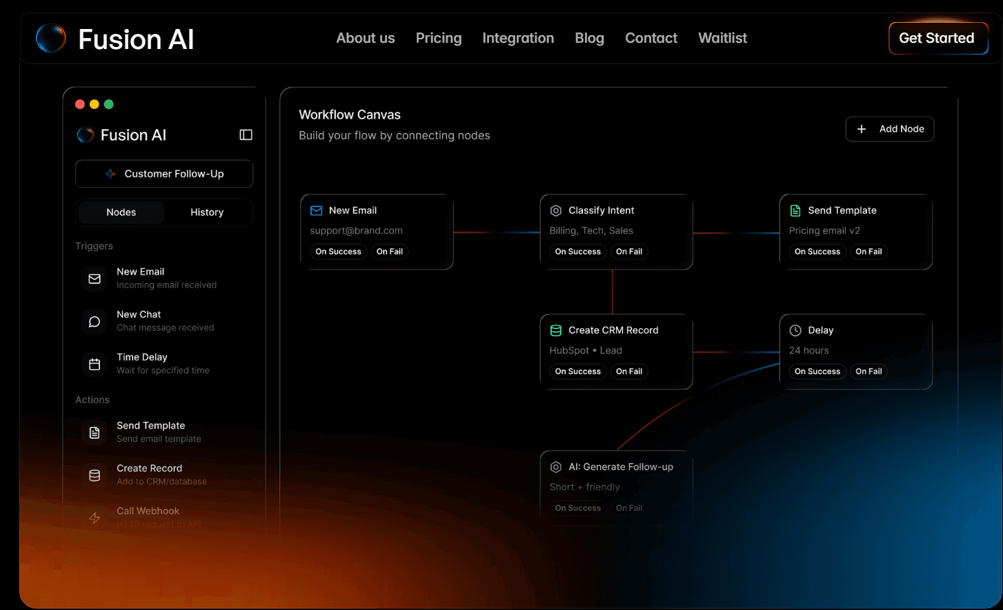Click the Fusion AI name in the sidebar
1003x610 pixels.
(x=133, y=135)
